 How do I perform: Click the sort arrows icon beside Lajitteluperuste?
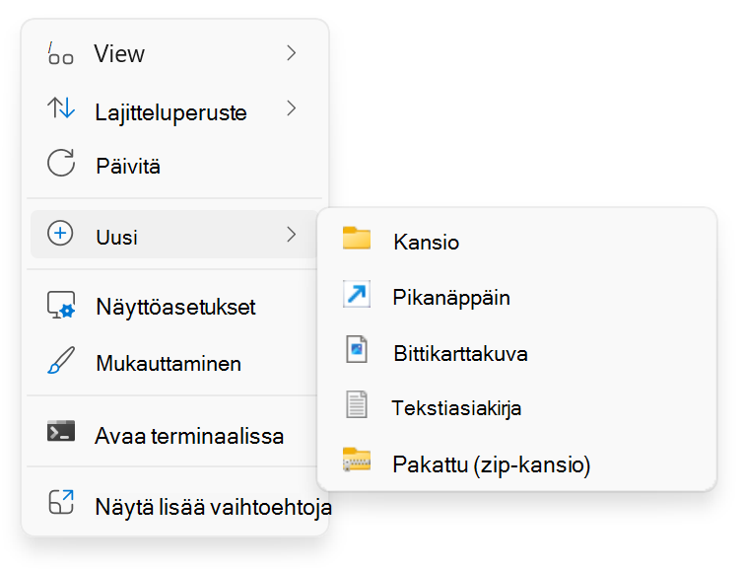click(x=61, y=107)
